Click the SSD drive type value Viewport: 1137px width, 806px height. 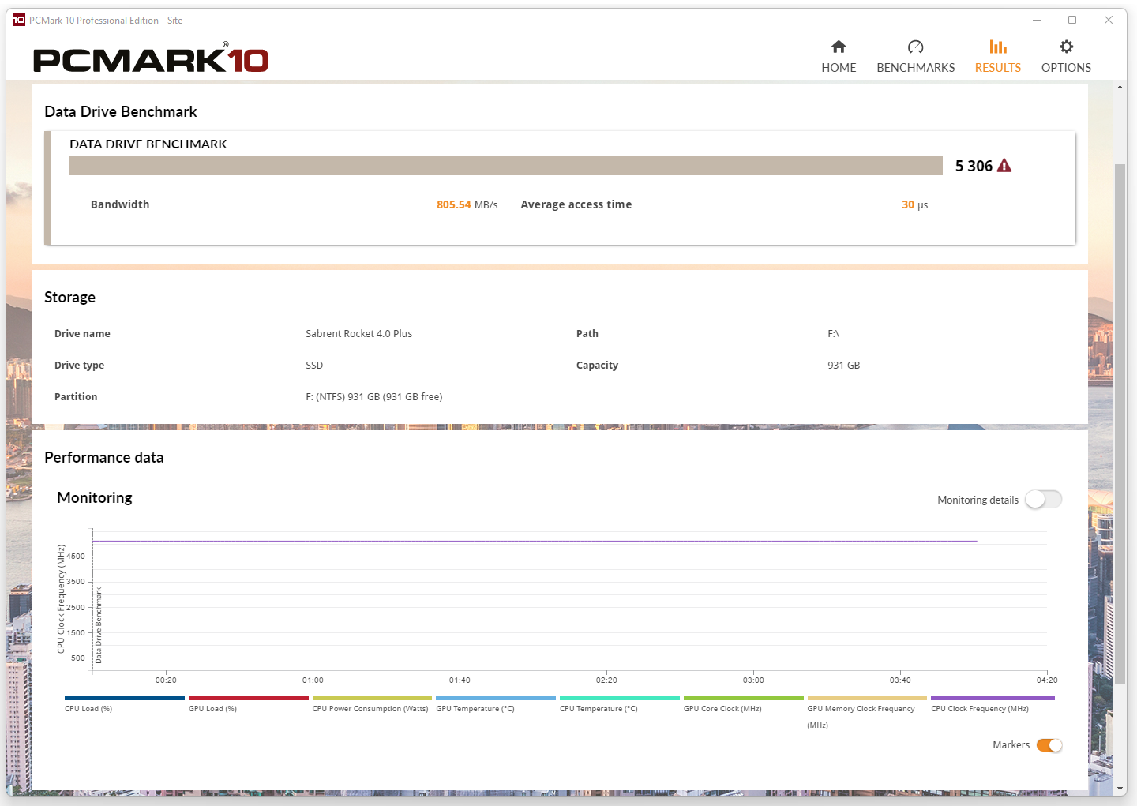(314, 366)
